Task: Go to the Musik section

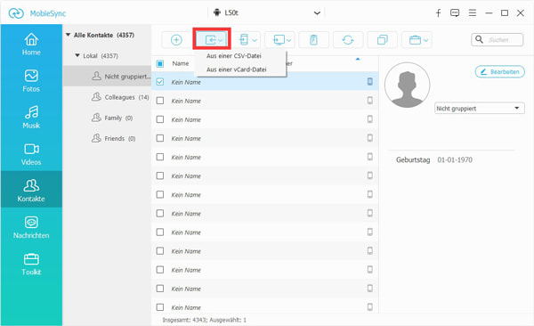Action: point(31,117)
